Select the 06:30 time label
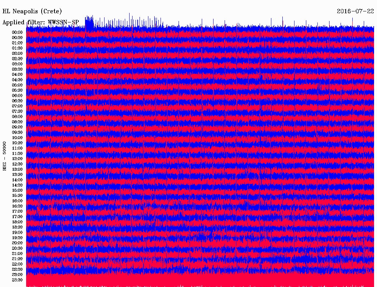The height and width of the screenshot is (287, 377). 17,101
